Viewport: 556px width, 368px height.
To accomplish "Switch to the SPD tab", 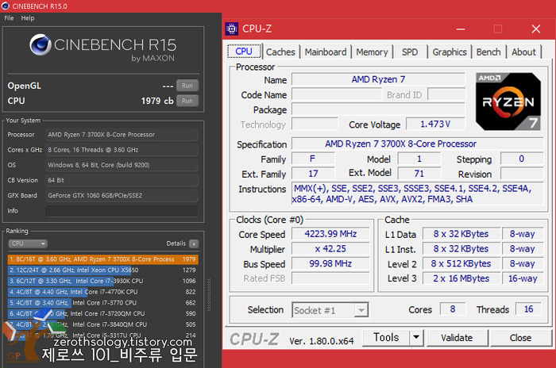I will (x=410, y=52).
